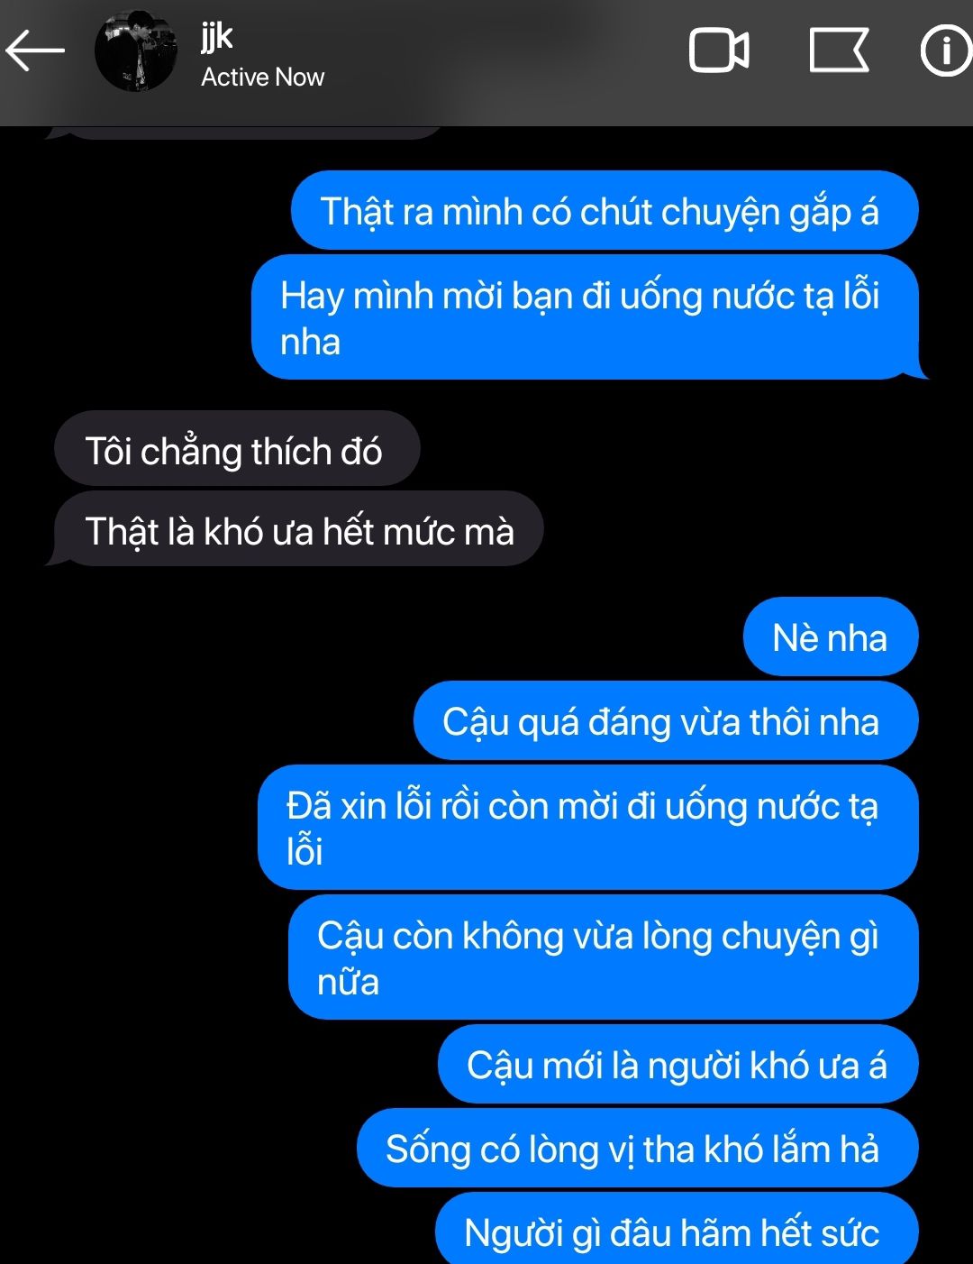
Task: Open the flag icon in header
Action: tap(839, 50)
